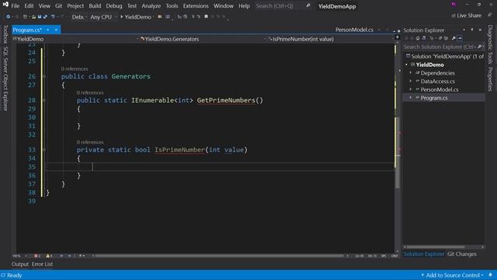The image size is (497, 280).
Task: Click the feedback icon beside Live Share
Action: (x=489, y=16)
